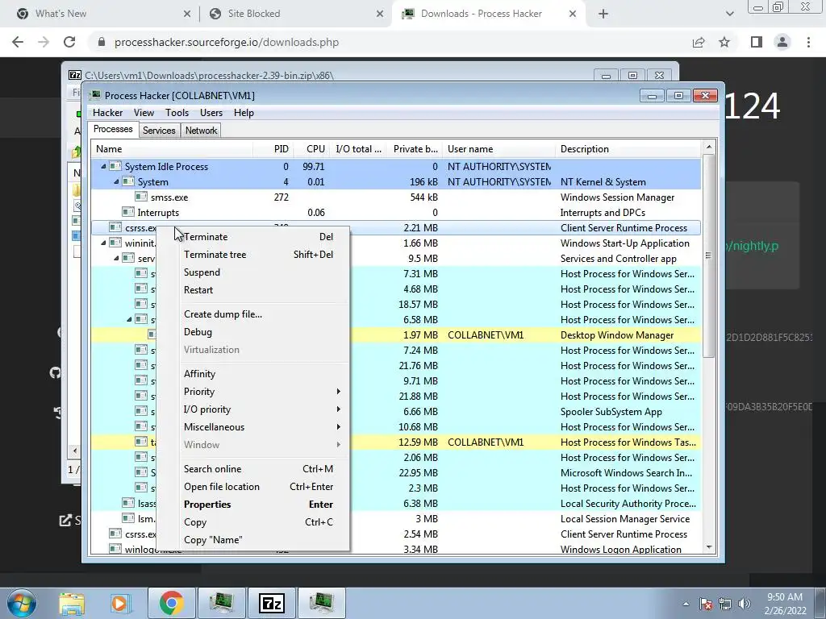Collapse the System process tree node
The width and height of the screenshot is (826, 619).
(116, 182)
